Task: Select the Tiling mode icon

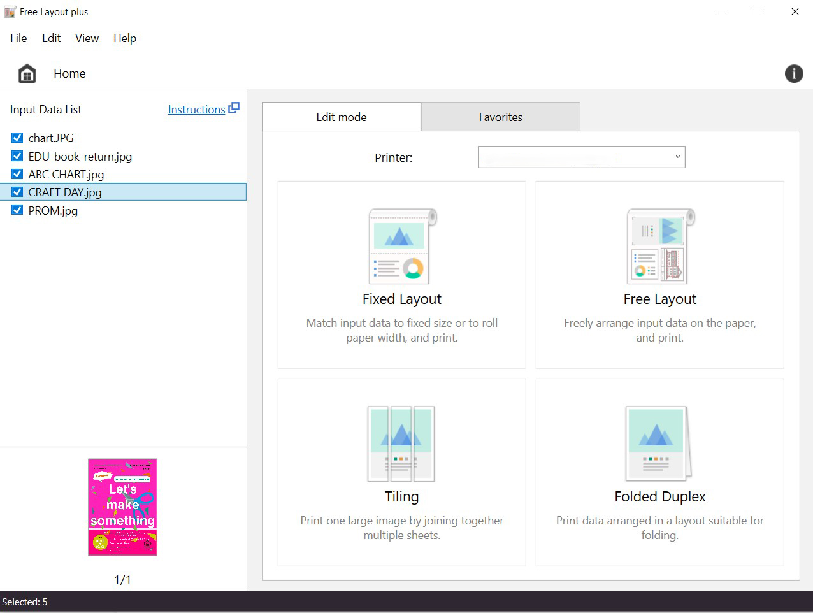Action: [x=401, y=444]
